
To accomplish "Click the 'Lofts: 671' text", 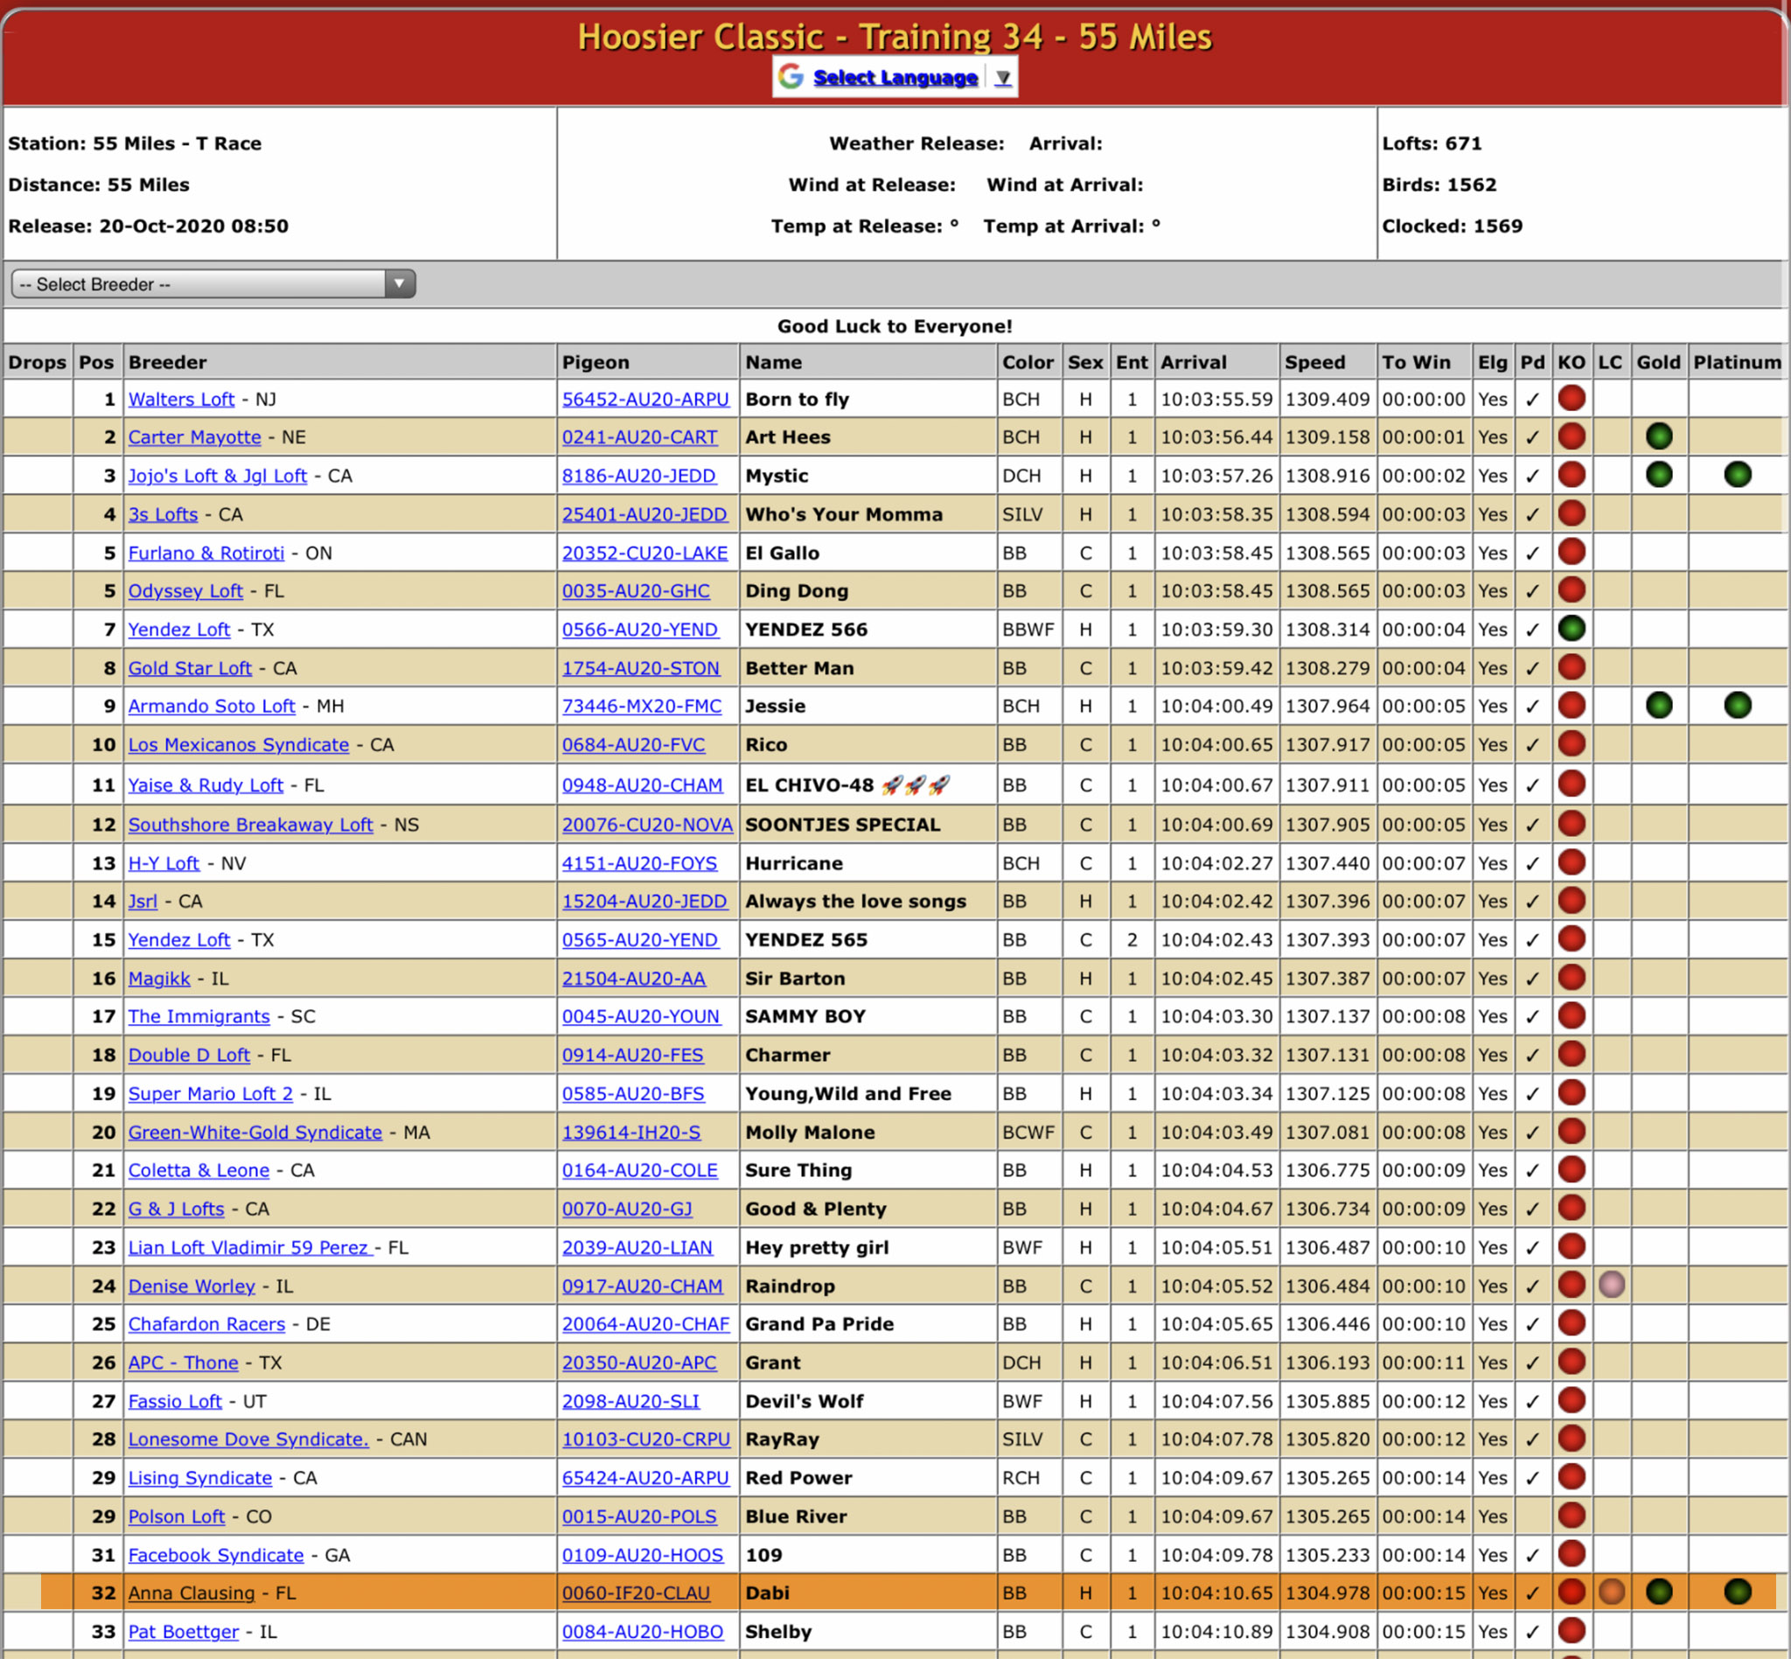I will coord(1431,143).
